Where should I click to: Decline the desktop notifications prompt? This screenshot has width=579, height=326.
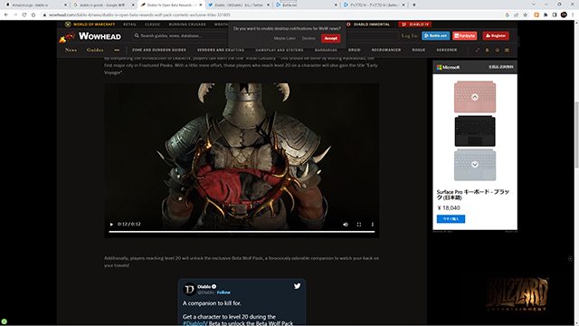pyautogui.click(x=308, y=38)
